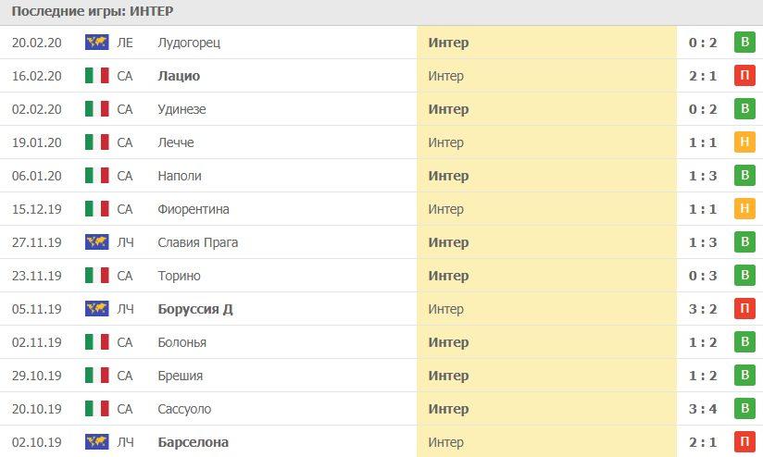This screenshot has height=457, width=763.
Task: Click the ЛЕ league label beside Ludogorets
Action: pos(125,43)
